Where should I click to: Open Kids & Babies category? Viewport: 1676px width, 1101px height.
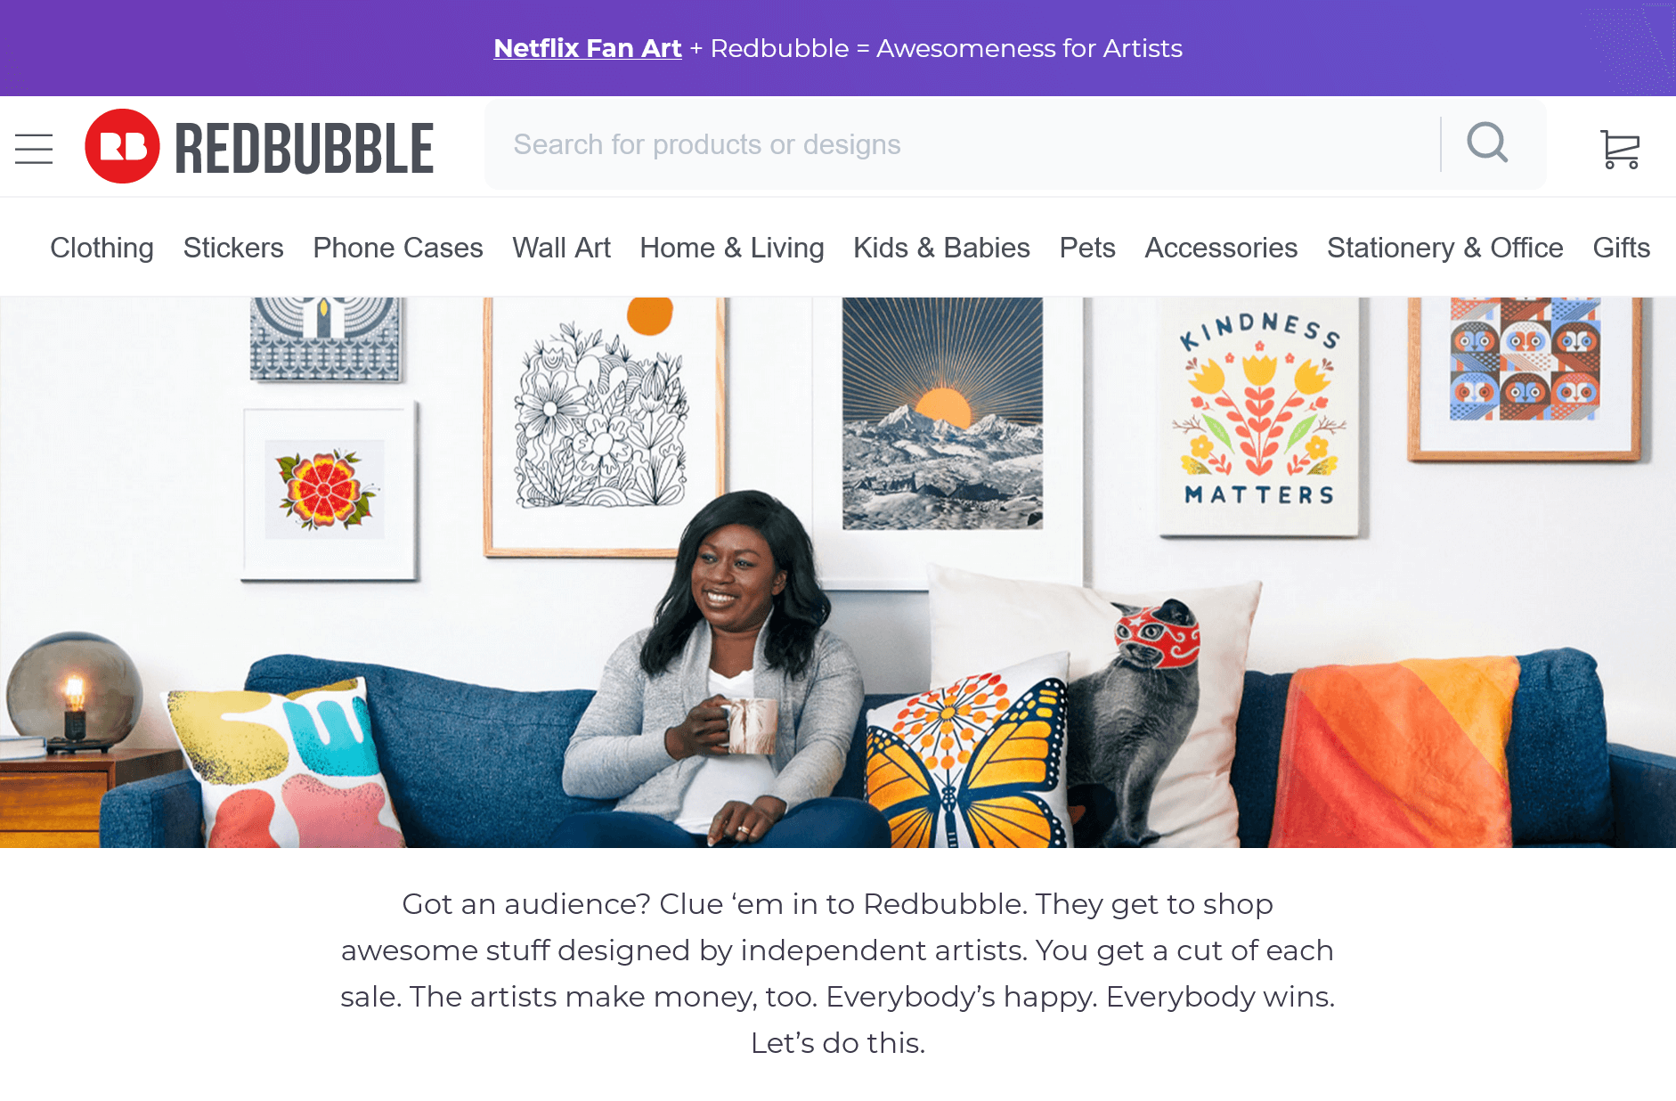[x=941, y=248]
